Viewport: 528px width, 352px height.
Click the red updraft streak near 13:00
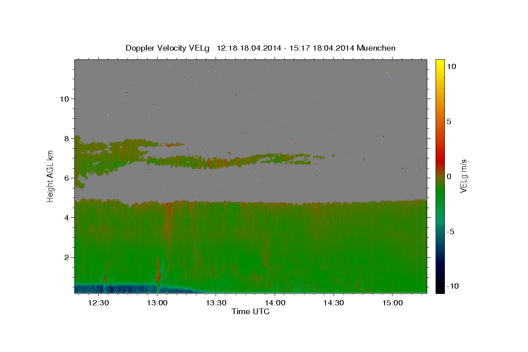(x=158, y=271)
